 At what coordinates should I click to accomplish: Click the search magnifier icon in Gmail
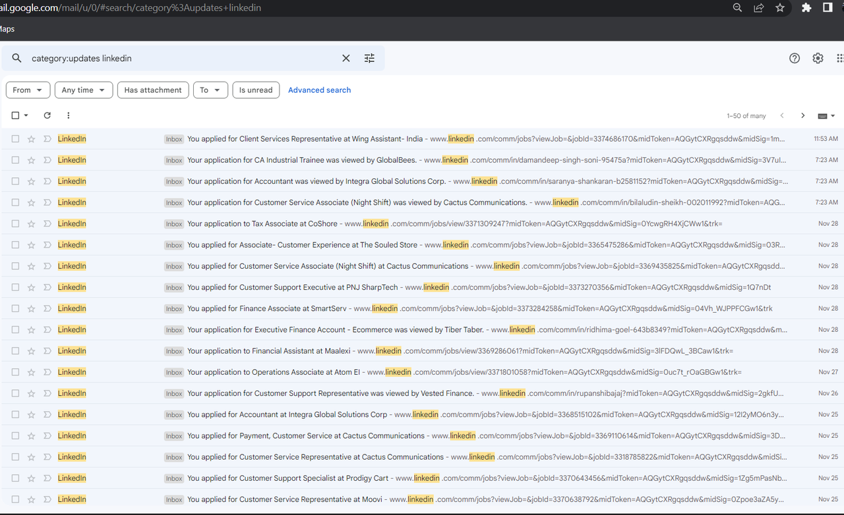coord(17,59)
